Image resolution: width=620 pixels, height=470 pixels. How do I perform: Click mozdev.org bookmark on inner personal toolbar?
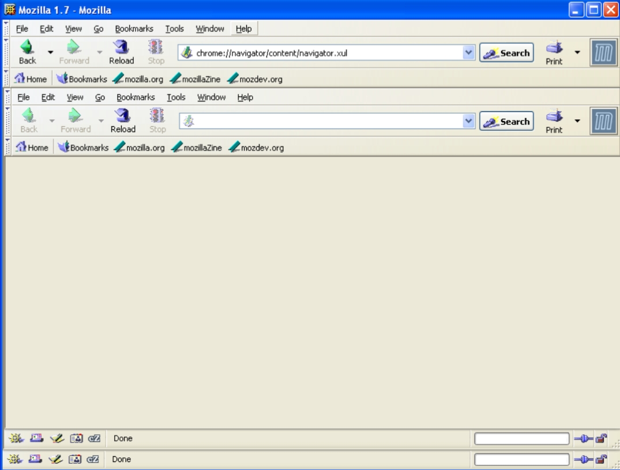pyautogui.click(x=257, y=147)
